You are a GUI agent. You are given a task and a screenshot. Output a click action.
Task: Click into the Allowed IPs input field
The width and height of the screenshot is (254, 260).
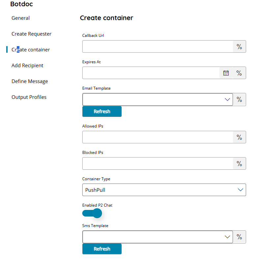(x=158, y=137)
